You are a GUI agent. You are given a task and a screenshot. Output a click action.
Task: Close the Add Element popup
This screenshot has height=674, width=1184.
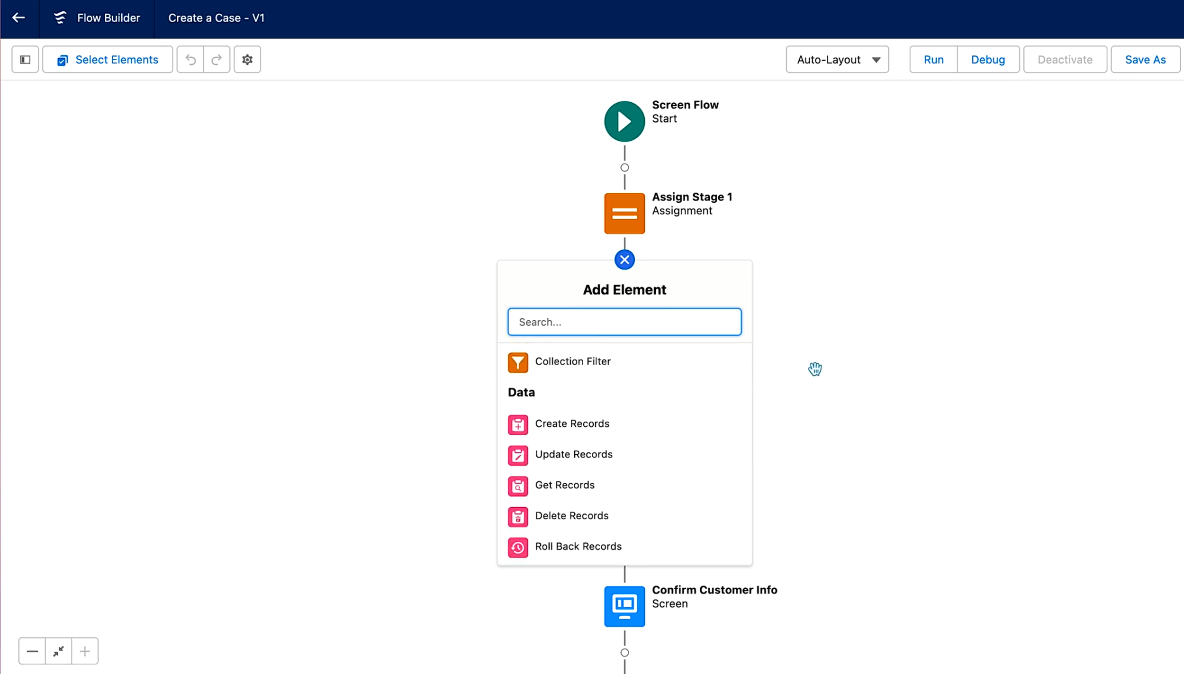[x=624, y=260]
